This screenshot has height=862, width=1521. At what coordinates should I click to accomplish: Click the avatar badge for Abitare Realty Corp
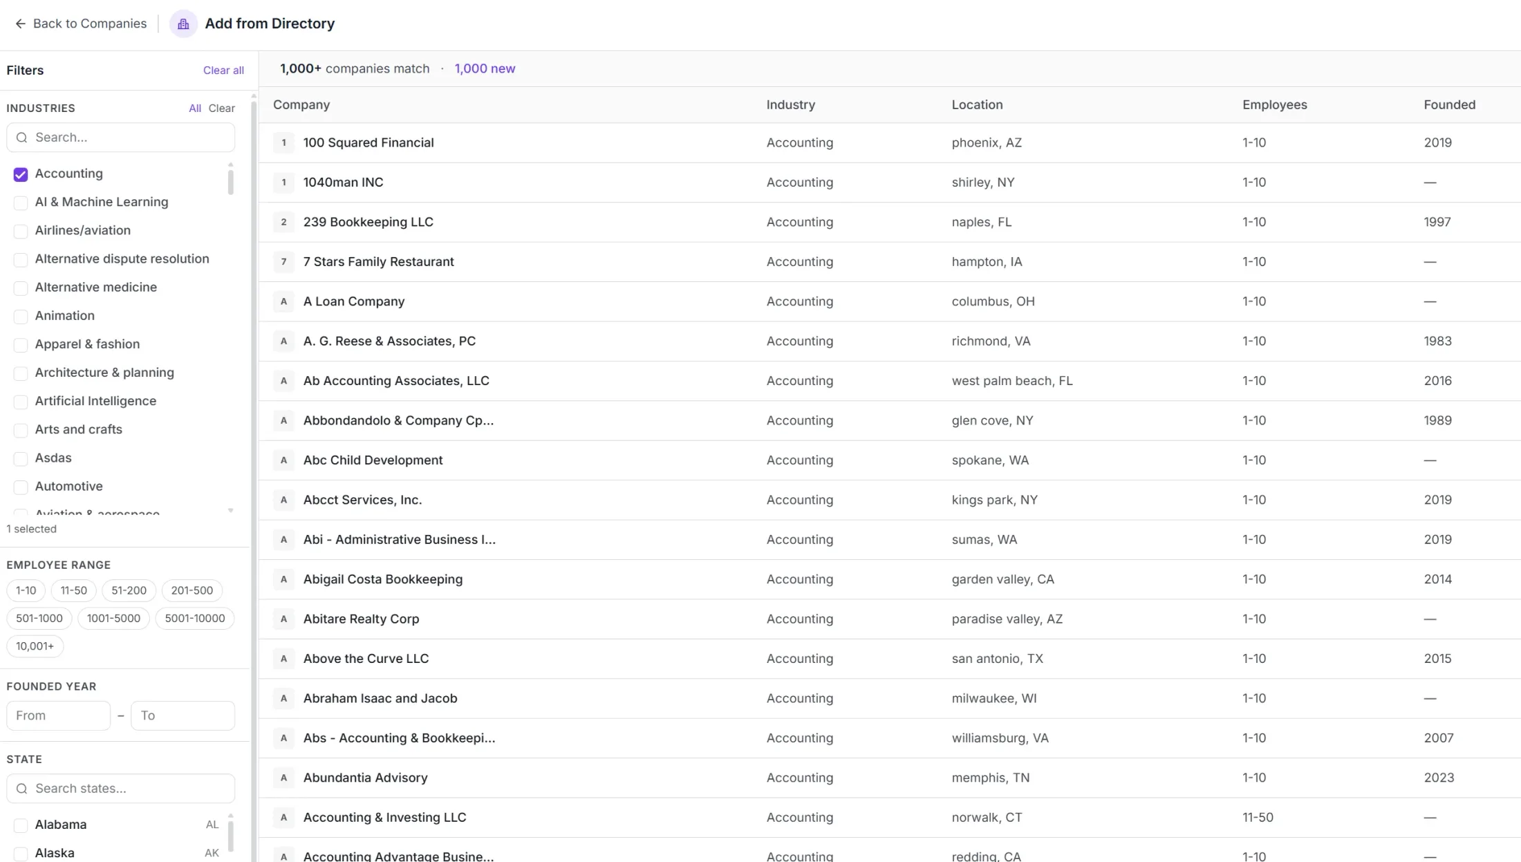pos(283,619)
